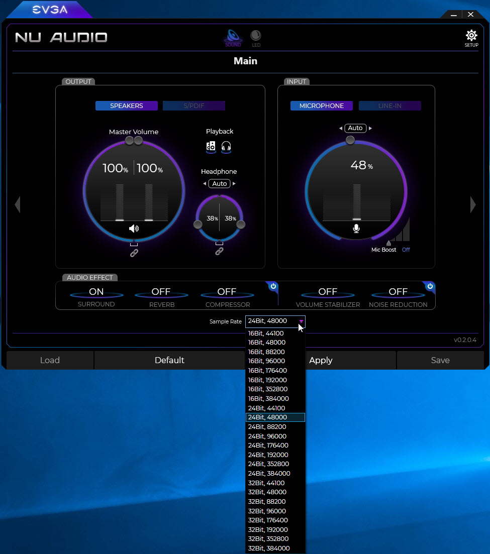Click the Save button

click(x=441, y=361)
